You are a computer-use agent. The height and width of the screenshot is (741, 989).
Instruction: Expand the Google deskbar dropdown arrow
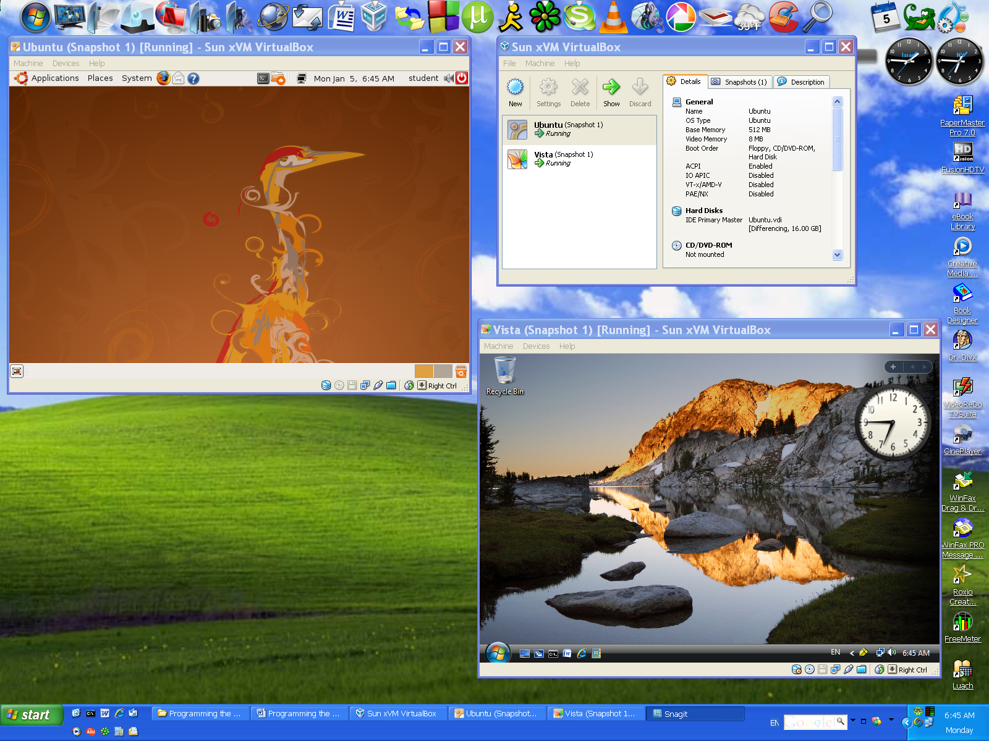(x=853, y=720)
